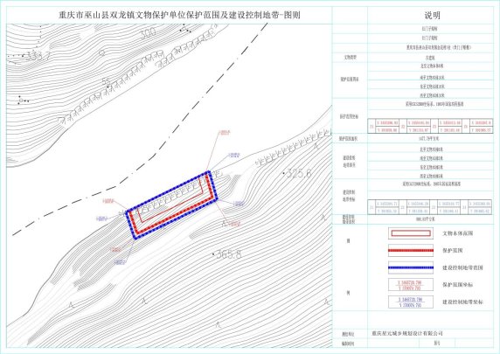Click the red dotted 保护范围 legend line
The image size is (500, 354).
411,250
